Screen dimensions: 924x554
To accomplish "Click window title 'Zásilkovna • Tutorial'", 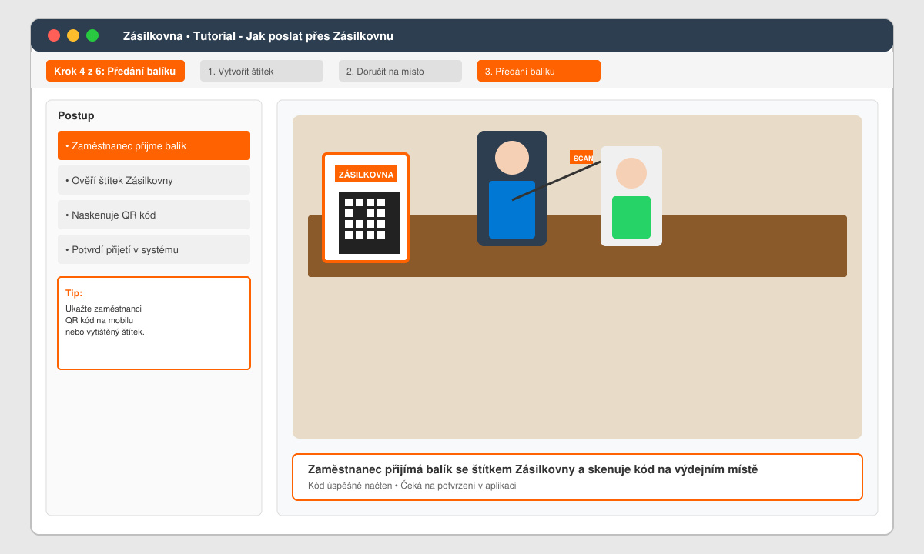I will coord(181,36).
